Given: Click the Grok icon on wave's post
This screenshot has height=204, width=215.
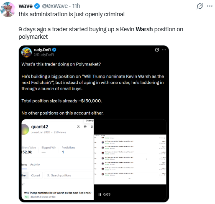Looking at the screenshot, I should [200, 6].
